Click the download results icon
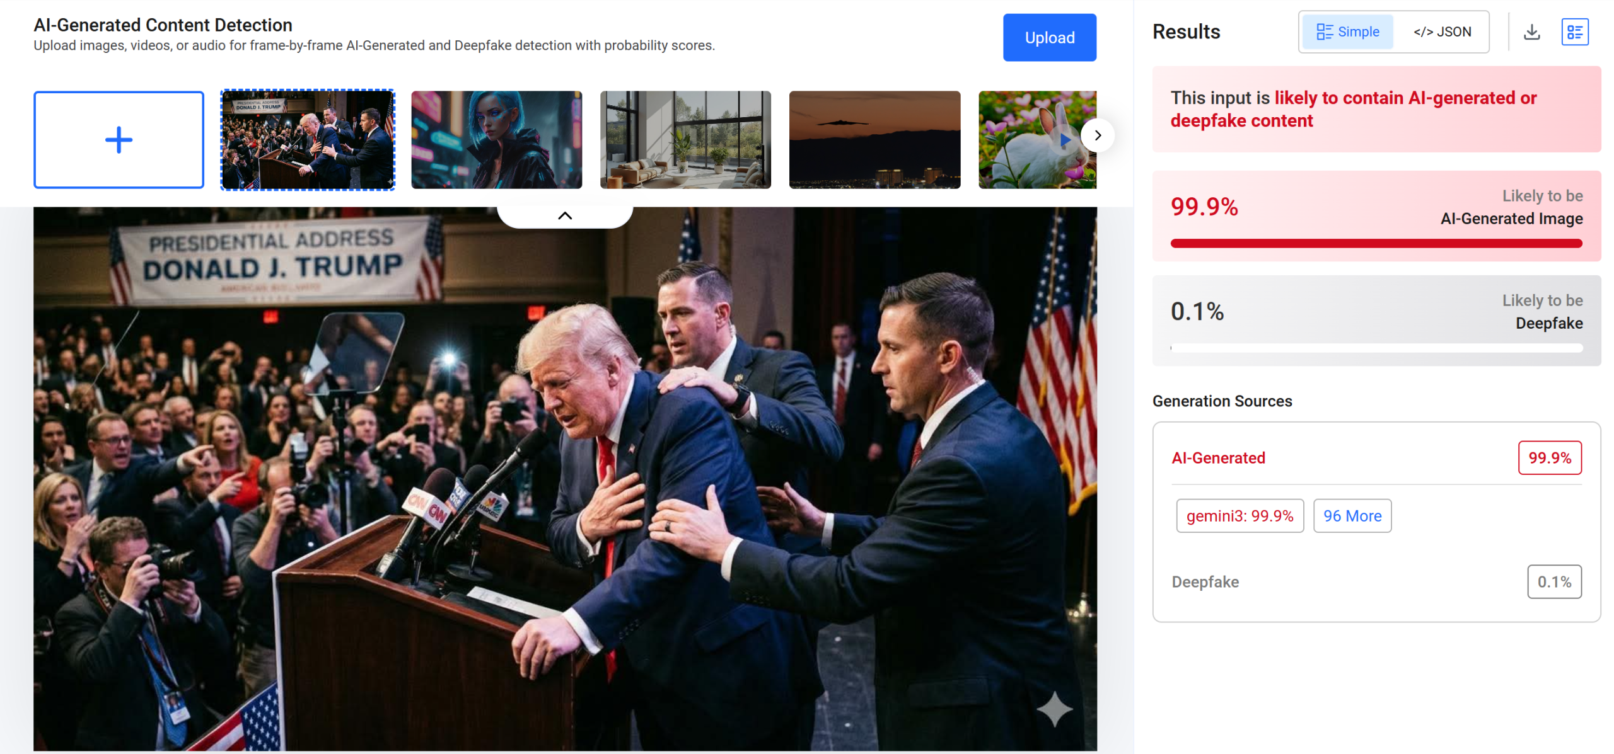This screenshot has height=754, width=1614. click(x=1531, y=31)
